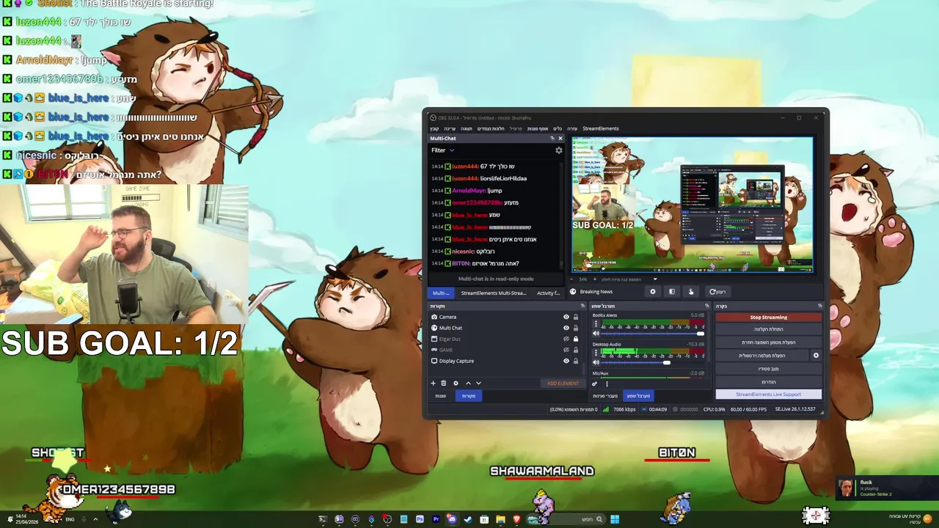Open advanced audio properties gears icon
Viewport: 939px width, 528px height.
(x=595, y=384)
